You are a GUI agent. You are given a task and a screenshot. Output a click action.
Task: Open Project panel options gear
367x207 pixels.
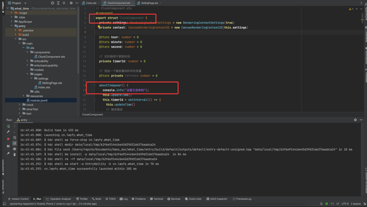coord(71,3)
